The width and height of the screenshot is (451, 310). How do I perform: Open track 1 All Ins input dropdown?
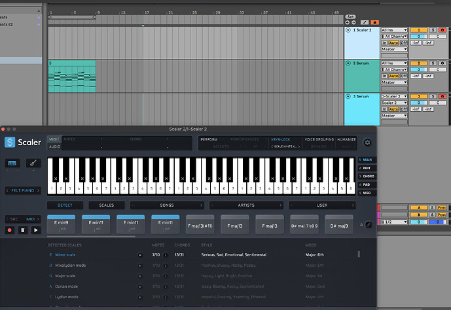(394, 30)
